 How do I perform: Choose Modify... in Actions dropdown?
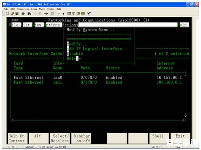pyautogui.click(x=77, y=44)
